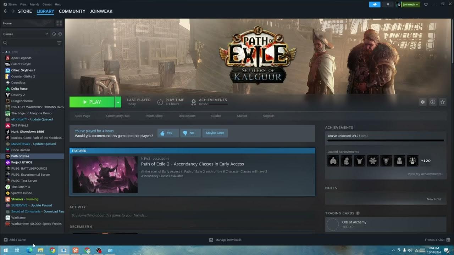Click Add a Game
Screen dimensions: 454x255
click(x=15, y=240)
